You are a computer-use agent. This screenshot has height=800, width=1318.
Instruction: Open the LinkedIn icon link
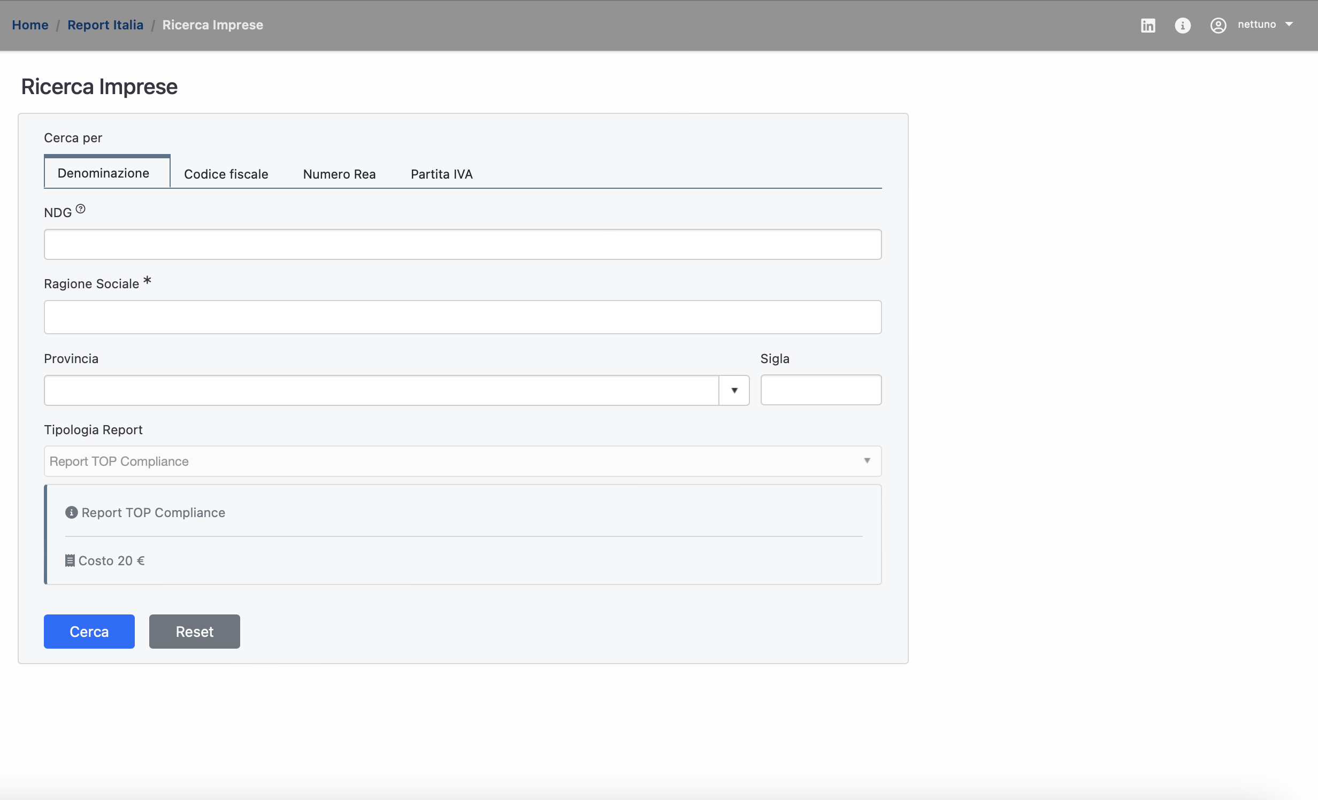(x=1148, y=25)
